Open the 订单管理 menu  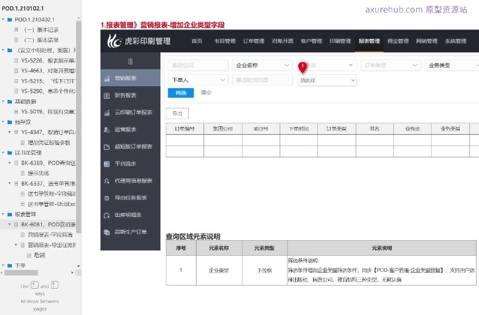pos(253,41)
